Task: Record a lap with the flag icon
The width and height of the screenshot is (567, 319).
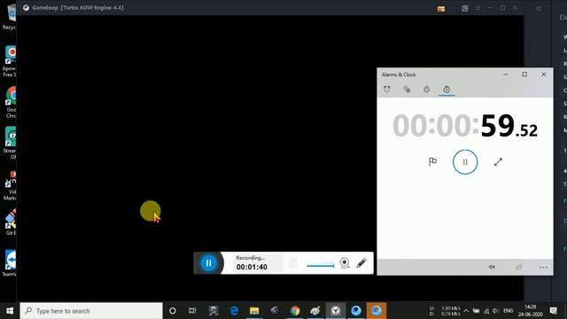Action: (x=432, y=161)
